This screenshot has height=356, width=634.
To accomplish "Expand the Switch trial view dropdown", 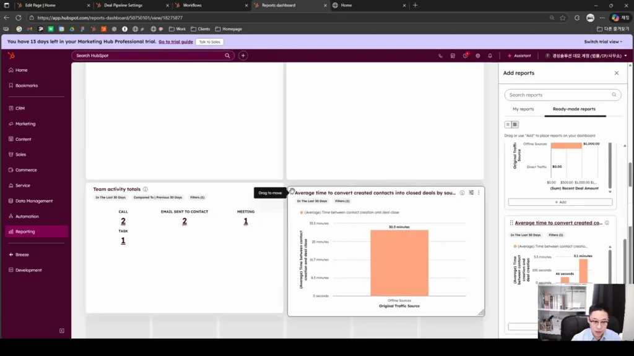I will pos(603,41).
